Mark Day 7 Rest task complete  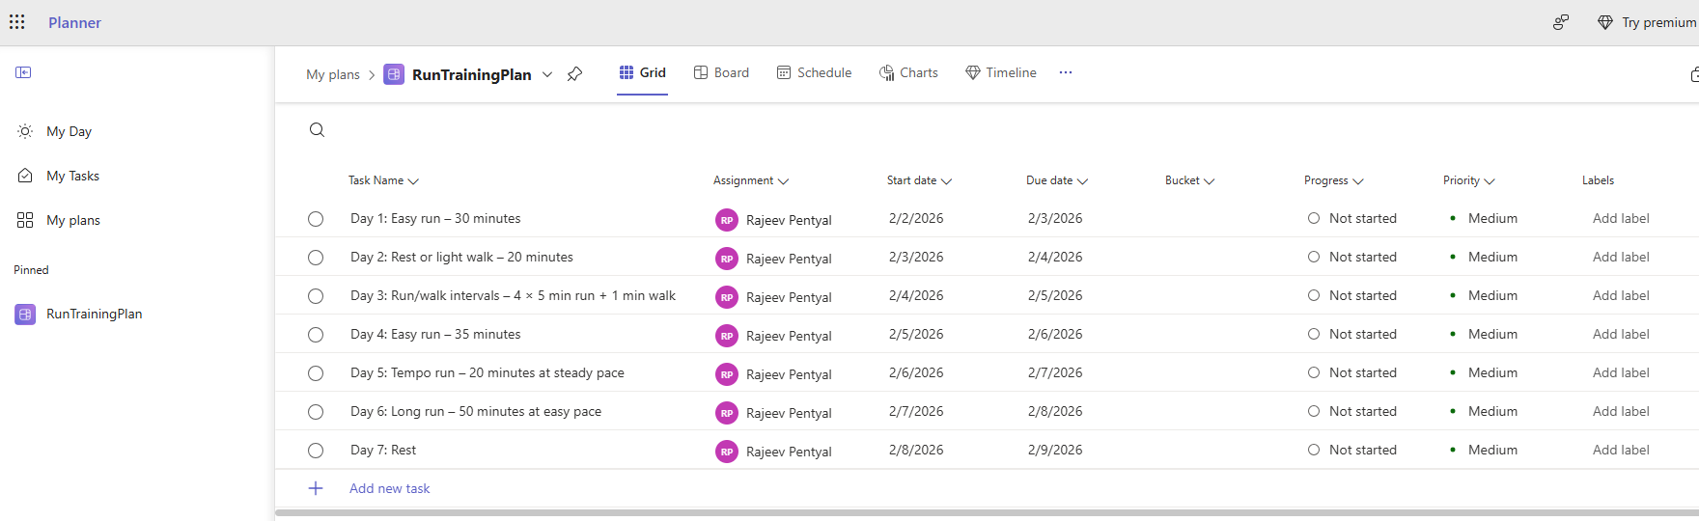click(x=316, y=451)
